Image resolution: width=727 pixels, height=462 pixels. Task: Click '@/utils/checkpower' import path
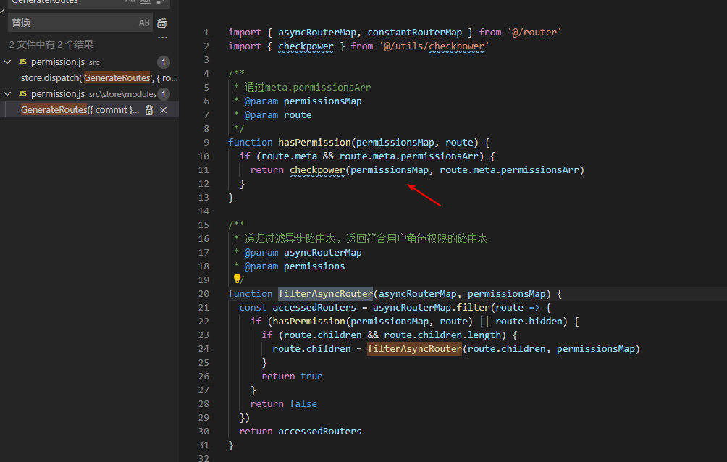pos(434,46)
